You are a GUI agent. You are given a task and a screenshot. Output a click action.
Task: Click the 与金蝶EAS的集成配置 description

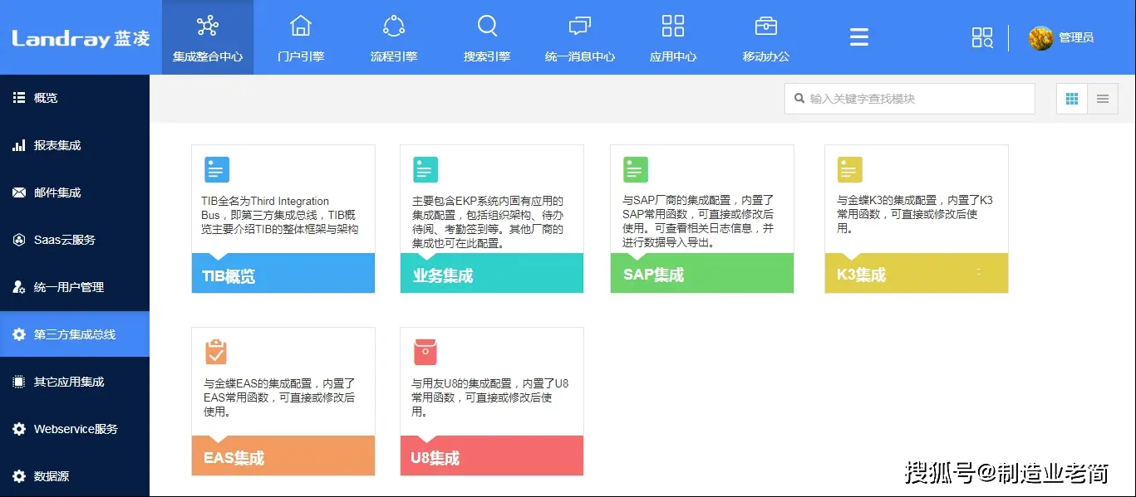[280, 397]
